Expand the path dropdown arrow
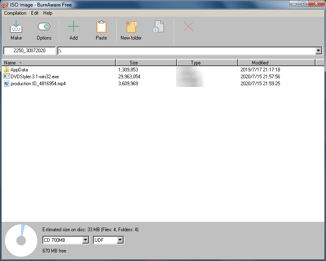 click(319, 51)
